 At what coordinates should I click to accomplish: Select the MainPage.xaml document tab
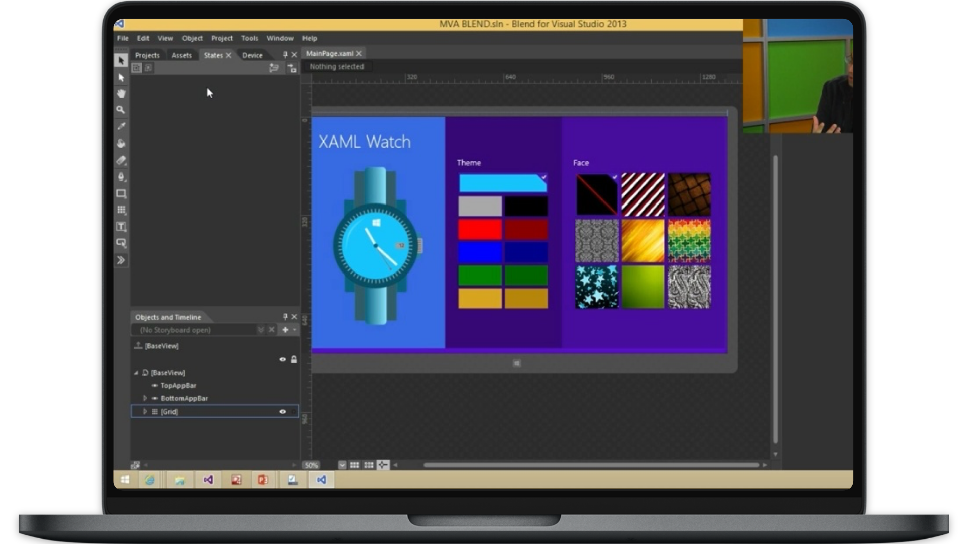[x=330, y=53]
